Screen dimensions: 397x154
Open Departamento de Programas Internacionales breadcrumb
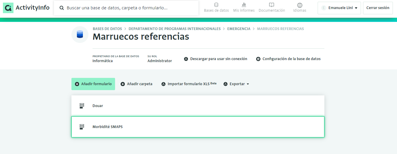tap(174, 29)
